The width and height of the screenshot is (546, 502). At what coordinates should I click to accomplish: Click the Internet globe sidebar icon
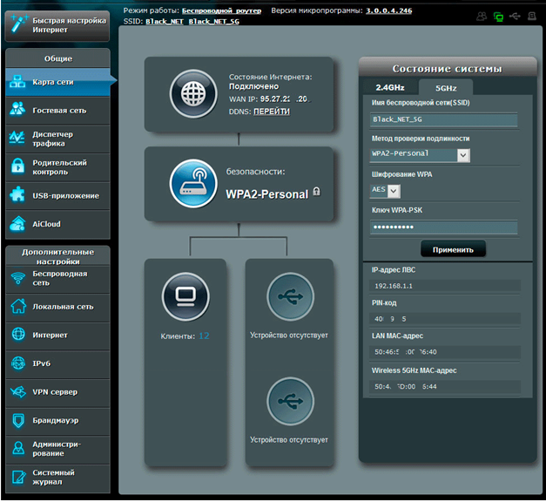[x=18, y=334]
